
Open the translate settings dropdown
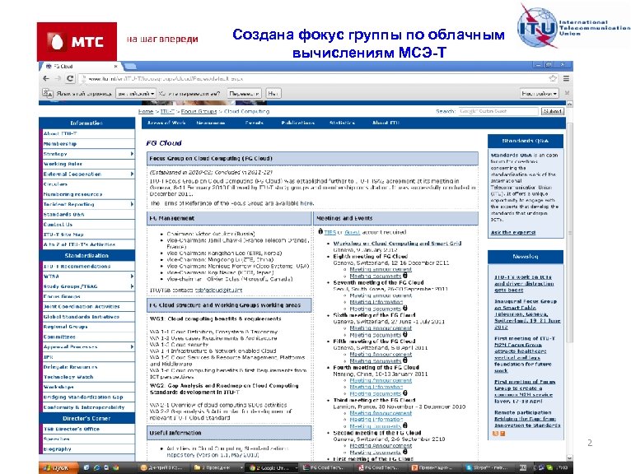[x=539, y=93]
